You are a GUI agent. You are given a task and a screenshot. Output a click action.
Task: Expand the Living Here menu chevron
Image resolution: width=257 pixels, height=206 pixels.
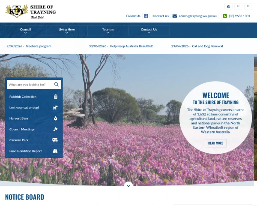[x=66, y=33]
